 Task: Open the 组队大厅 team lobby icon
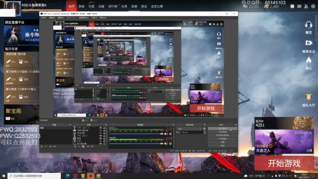(x=308, y=97)
